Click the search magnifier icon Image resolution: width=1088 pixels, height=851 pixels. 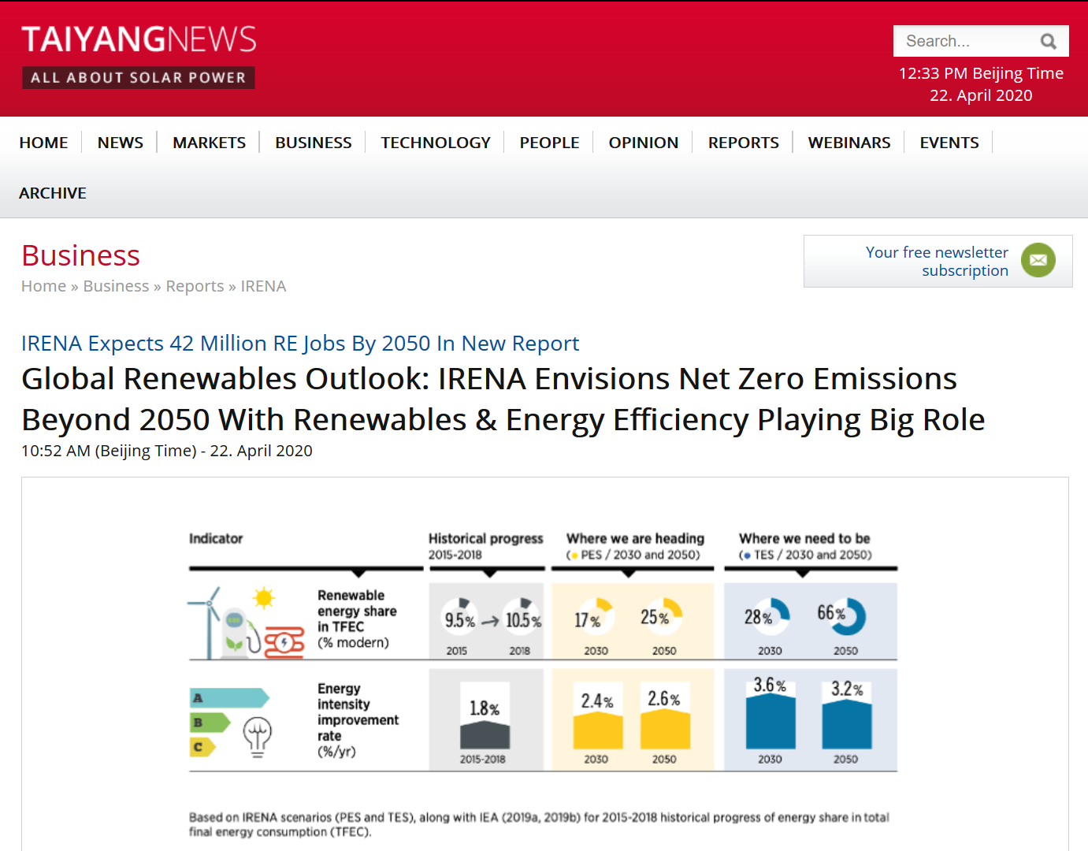[1048, 41]
